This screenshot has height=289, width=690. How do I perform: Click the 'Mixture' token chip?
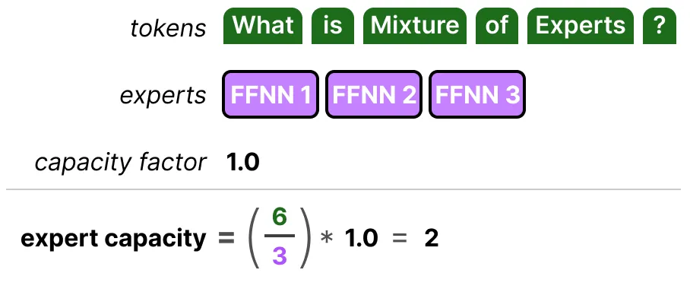(x=414, y=26)
